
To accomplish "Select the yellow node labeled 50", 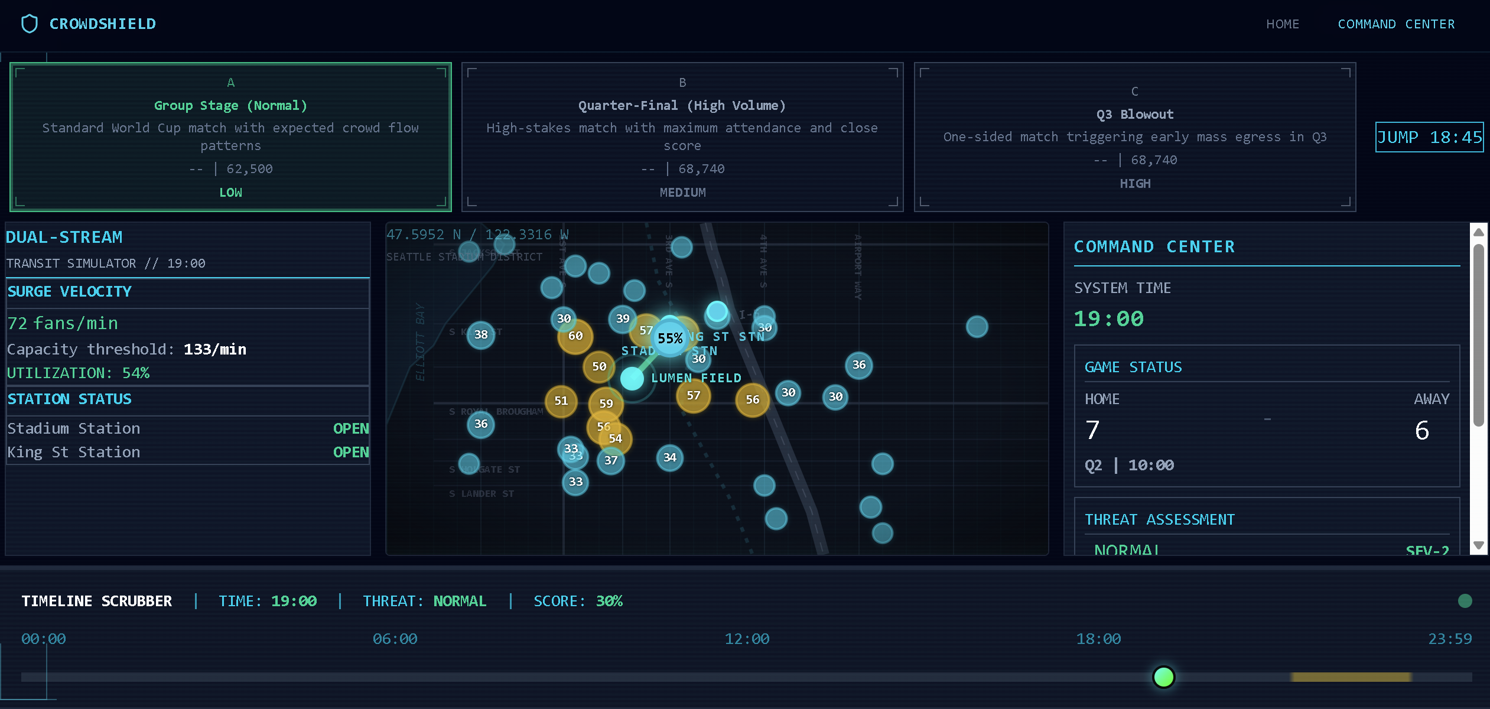I will 599,366.
